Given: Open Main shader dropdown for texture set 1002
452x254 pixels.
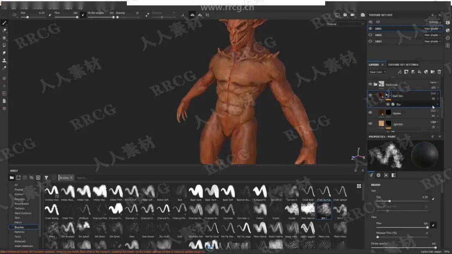Looking at the screenshot, I should click(x=433, y=35).
